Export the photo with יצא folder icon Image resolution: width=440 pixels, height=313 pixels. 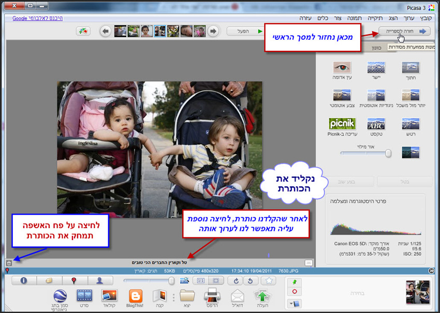(187, 296)
